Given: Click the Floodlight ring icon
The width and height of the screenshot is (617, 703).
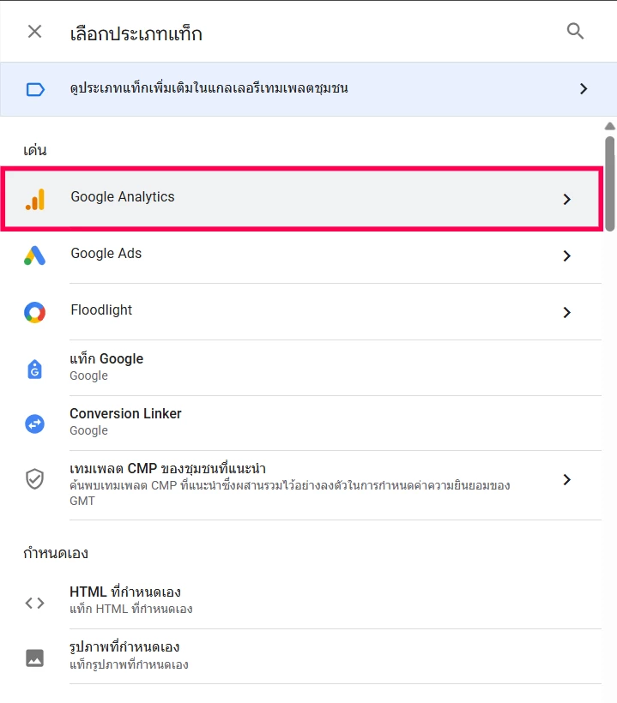Looking at the screenshot, I should [34, 312].
